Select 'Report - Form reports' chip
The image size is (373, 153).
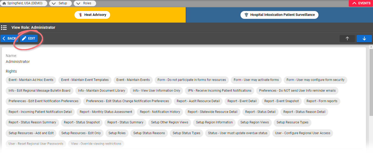(322, 101)
